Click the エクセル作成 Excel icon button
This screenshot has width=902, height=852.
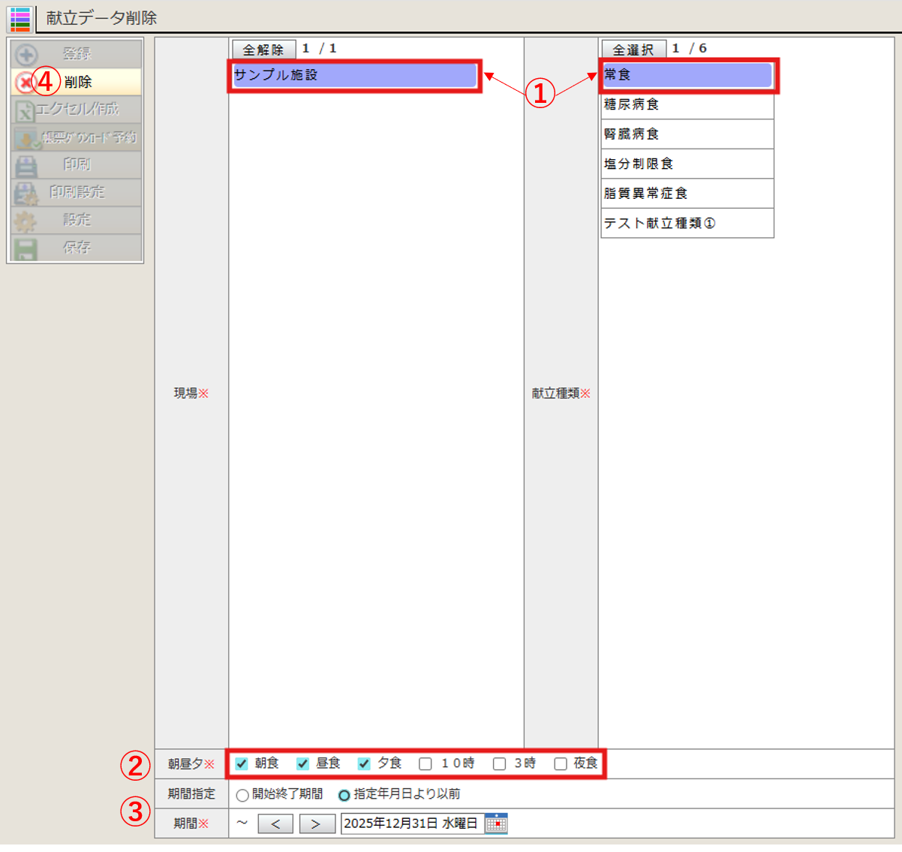click(x=26, y=110)
